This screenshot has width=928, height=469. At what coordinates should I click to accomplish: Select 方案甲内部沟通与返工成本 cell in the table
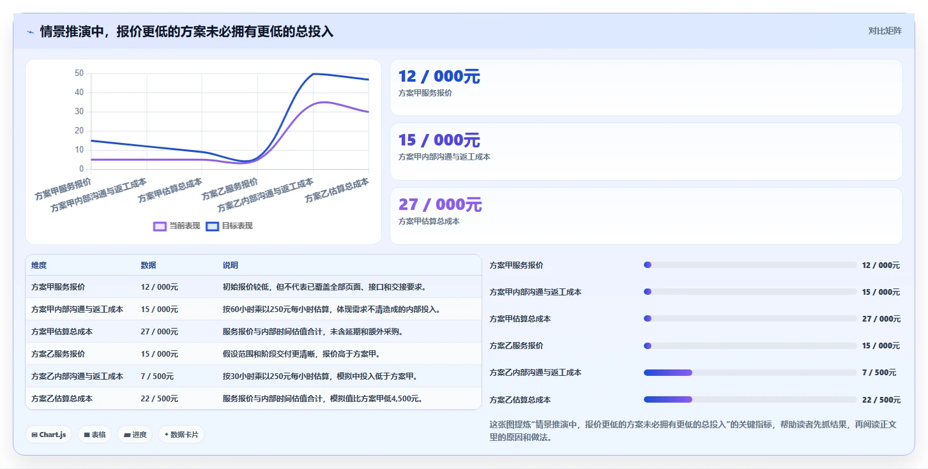(x=77, y=309)
